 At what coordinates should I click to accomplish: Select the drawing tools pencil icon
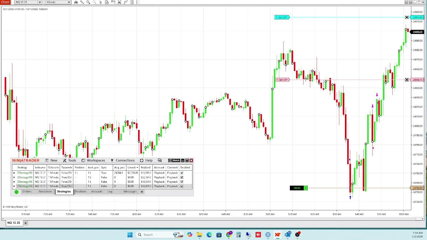pyautogui.click(x=82, y=2)
